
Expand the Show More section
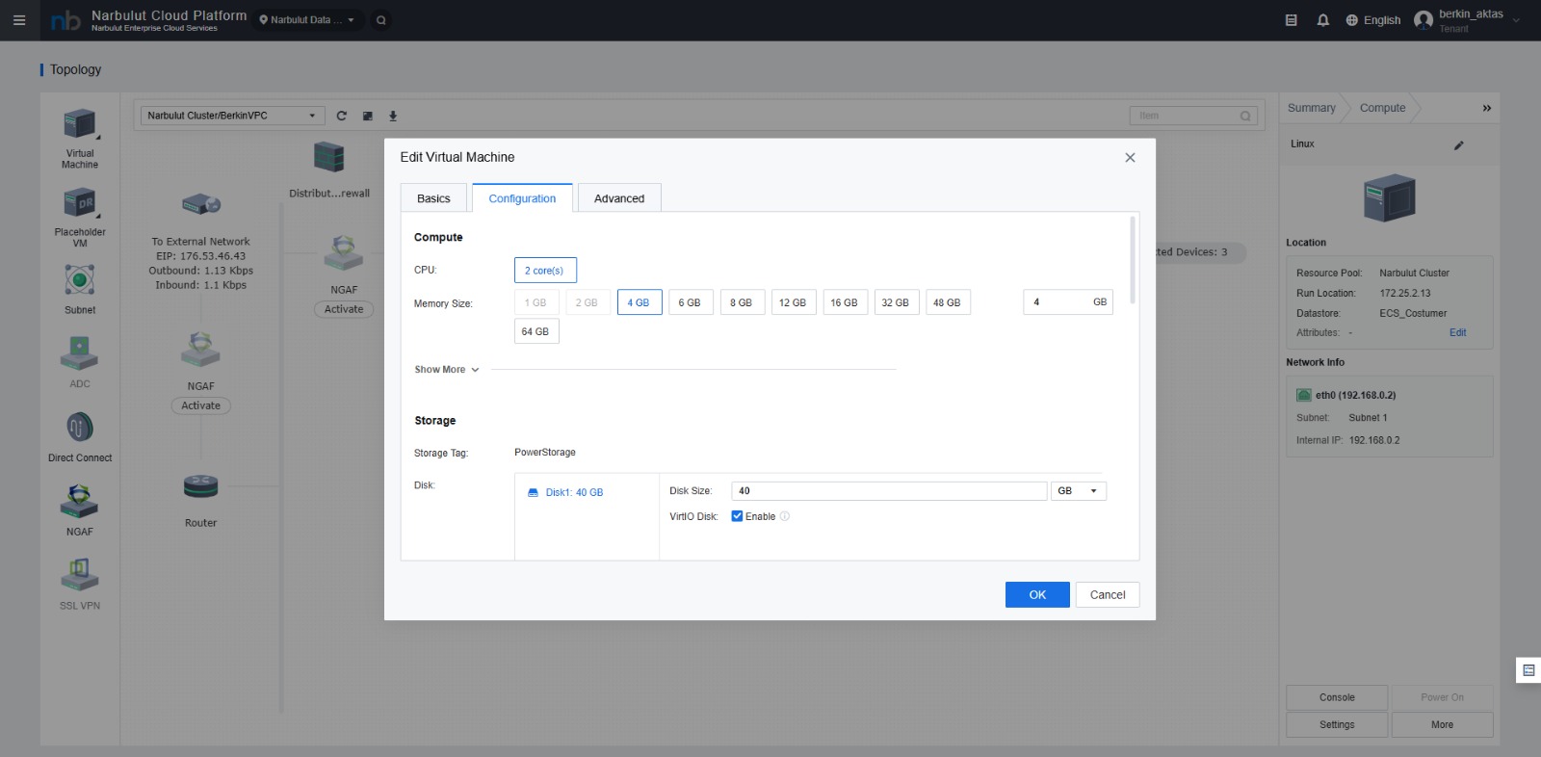pyautogui.click(x=447, y=370)
